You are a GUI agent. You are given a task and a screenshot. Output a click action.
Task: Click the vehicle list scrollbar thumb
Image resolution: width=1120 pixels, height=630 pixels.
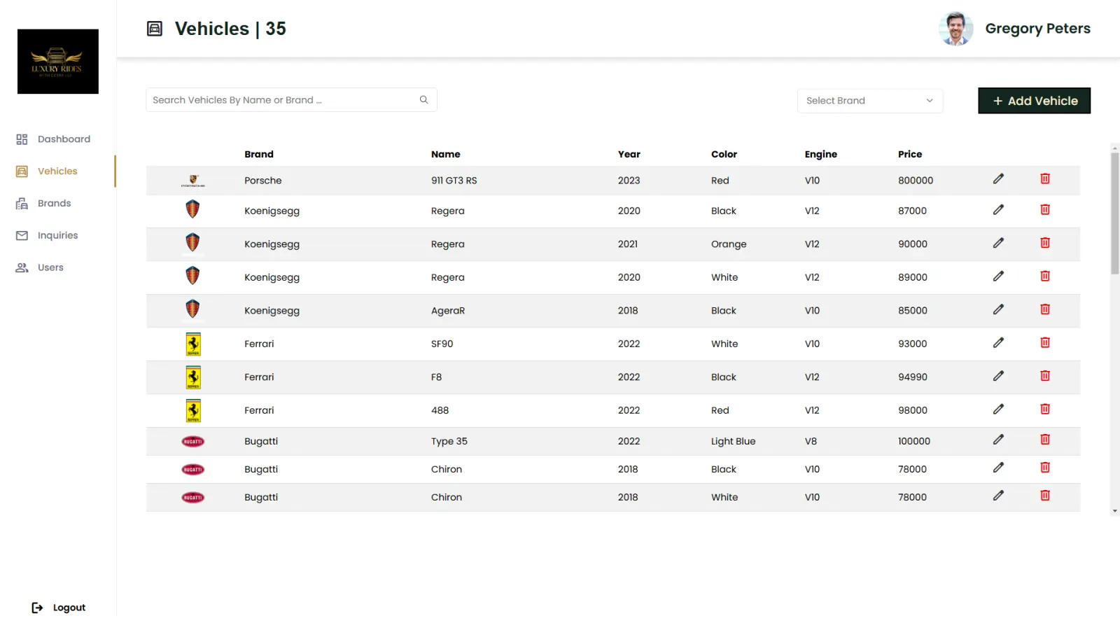1114,213
